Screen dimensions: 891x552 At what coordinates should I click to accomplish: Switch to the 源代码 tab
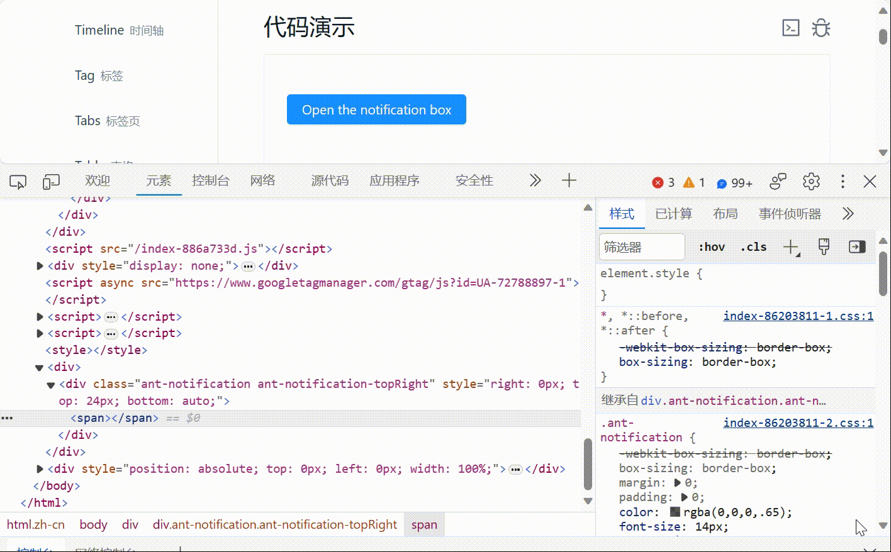click(x=330, y=181)
